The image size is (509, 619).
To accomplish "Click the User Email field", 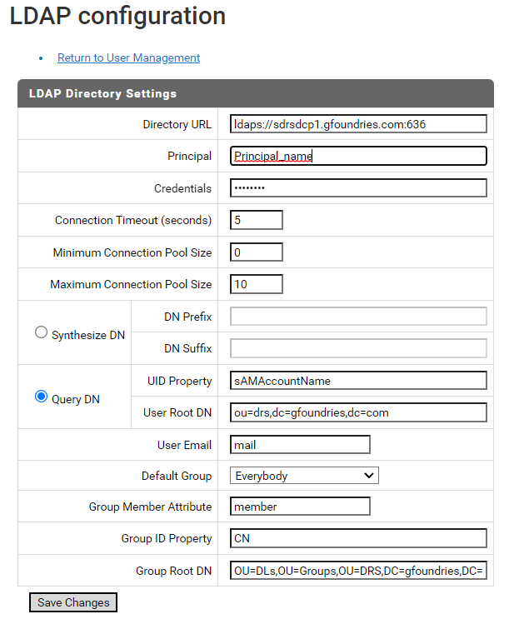I will pos(300,445).
